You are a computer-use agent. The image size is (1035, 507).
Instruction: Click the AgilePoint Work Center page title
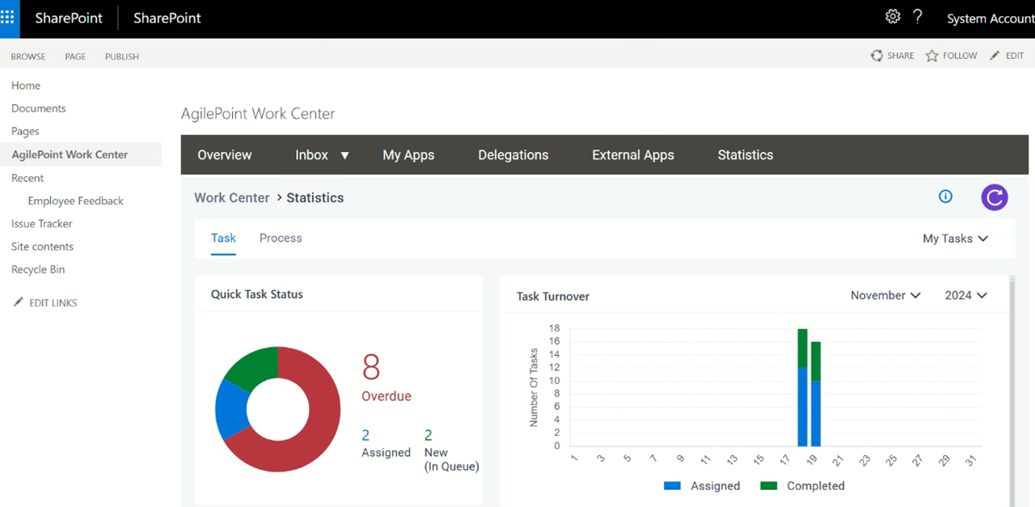(x=258, y=114)
